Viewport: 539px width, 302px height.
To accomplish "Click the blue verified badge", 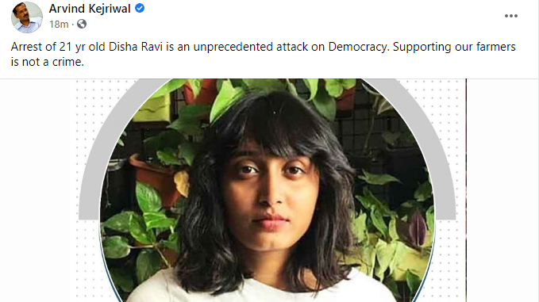I will pyautogui.click(x=140, y=8).
